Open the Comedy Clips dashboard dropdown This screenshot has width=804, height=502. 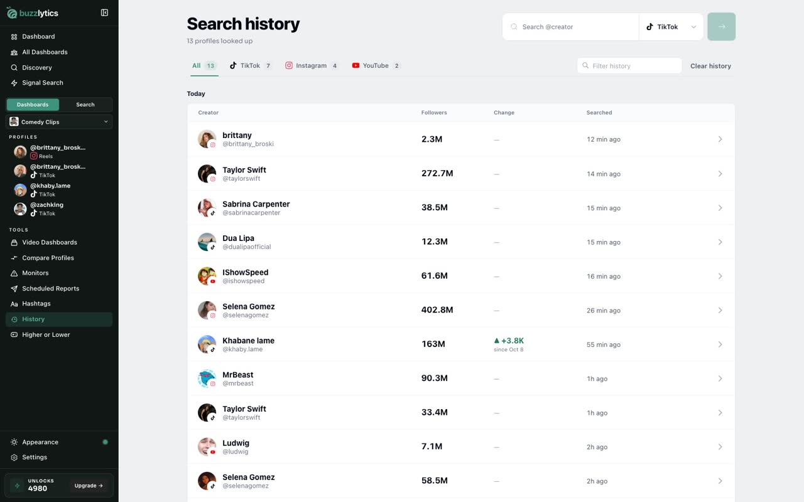point(59,122)
